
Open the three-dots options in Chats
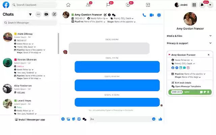pos(38,14)
